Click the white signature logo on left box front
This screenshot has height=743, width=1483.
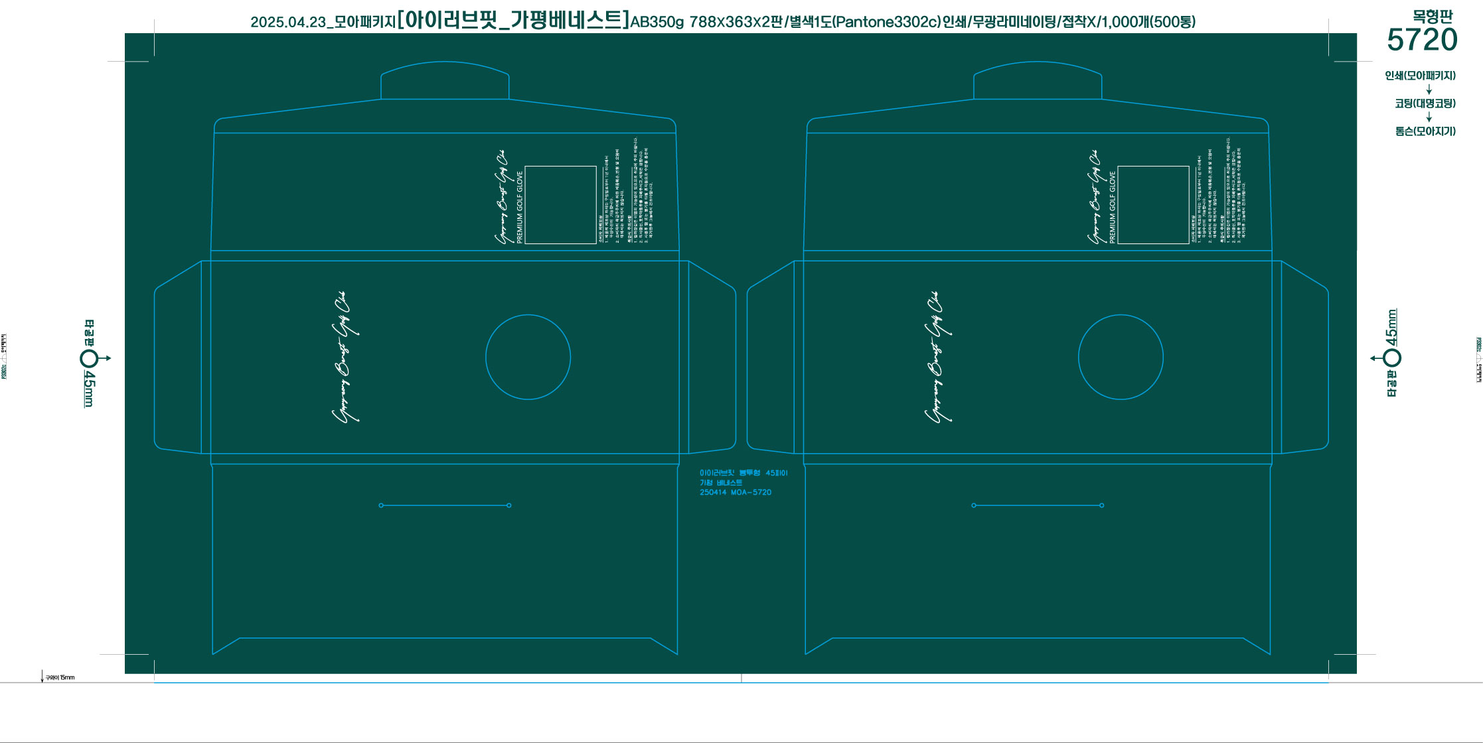pos(346,357)
